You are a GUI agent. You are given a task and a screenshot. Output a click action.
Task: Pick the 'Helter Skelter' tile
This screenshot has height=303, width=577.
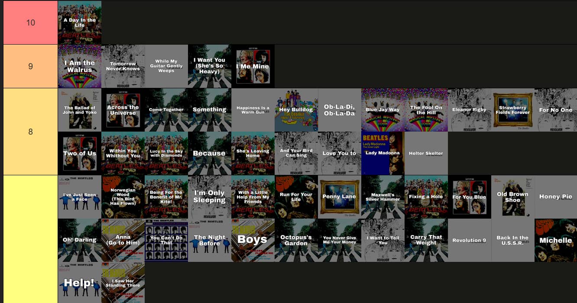(x=426, y=153)
